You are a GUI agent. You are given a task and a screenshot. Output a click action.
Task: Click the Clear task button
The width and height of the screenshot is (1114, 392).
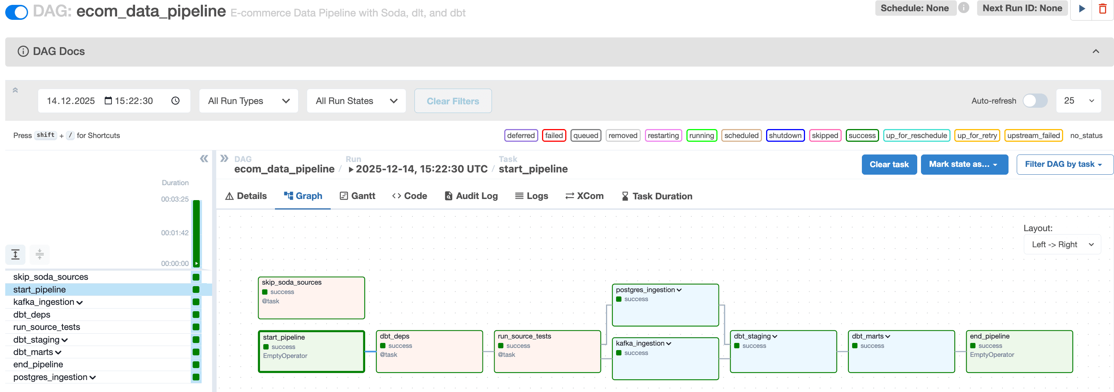(x=889, y=164)
